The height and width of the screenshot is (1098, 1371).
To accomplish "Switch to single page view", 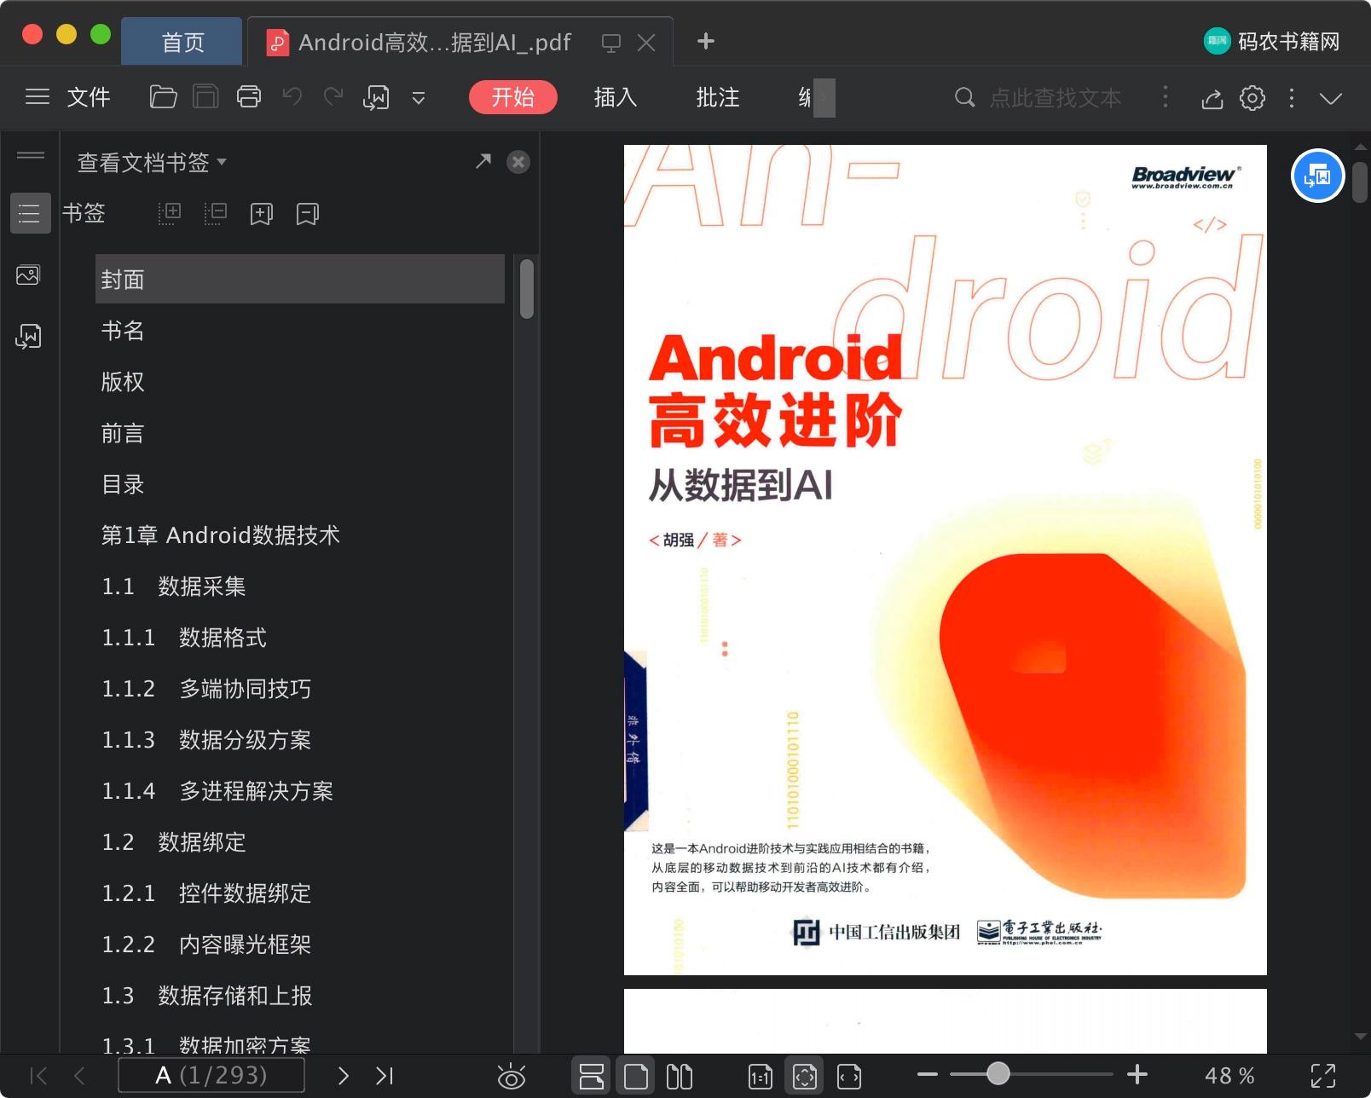I will 636,1077.
